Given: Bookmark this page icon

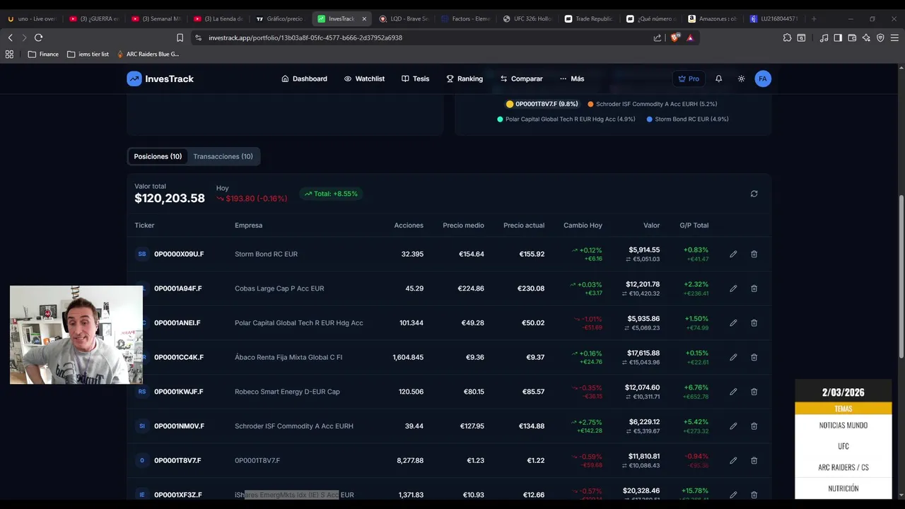Looking at the screenshot, I should pyautogui.click(x=180, y=37).
